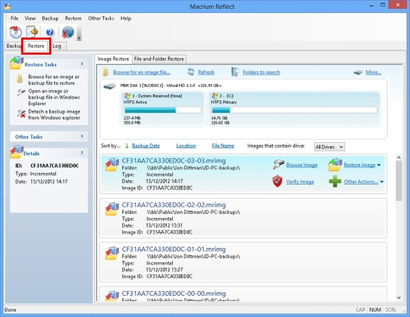The height and width of the screenshot is (317, 410).
Task: Select the File and Folder Restore tab
Action: tap(159, 59)
